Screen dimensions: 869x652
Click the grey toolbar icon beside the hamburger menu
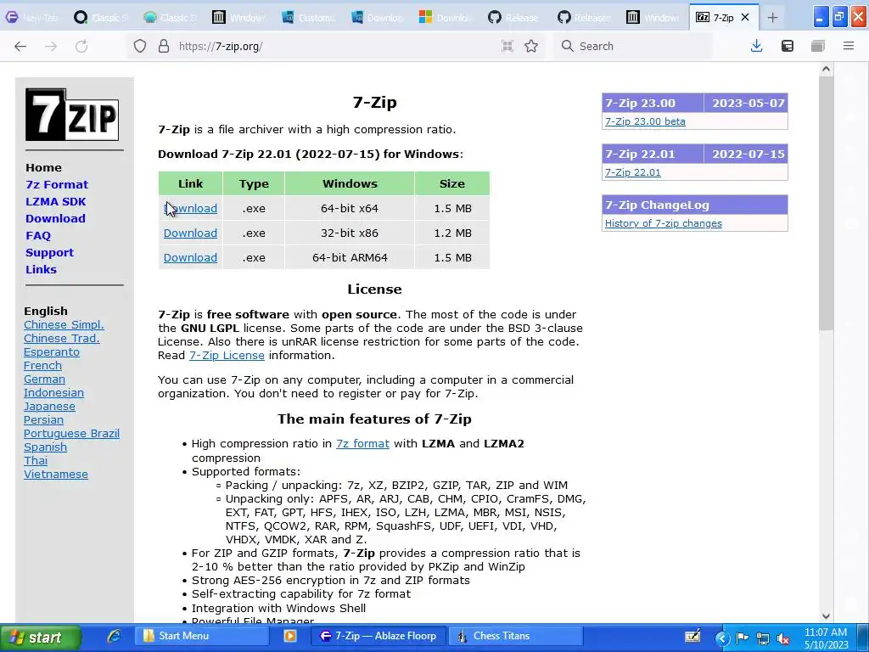818,46
